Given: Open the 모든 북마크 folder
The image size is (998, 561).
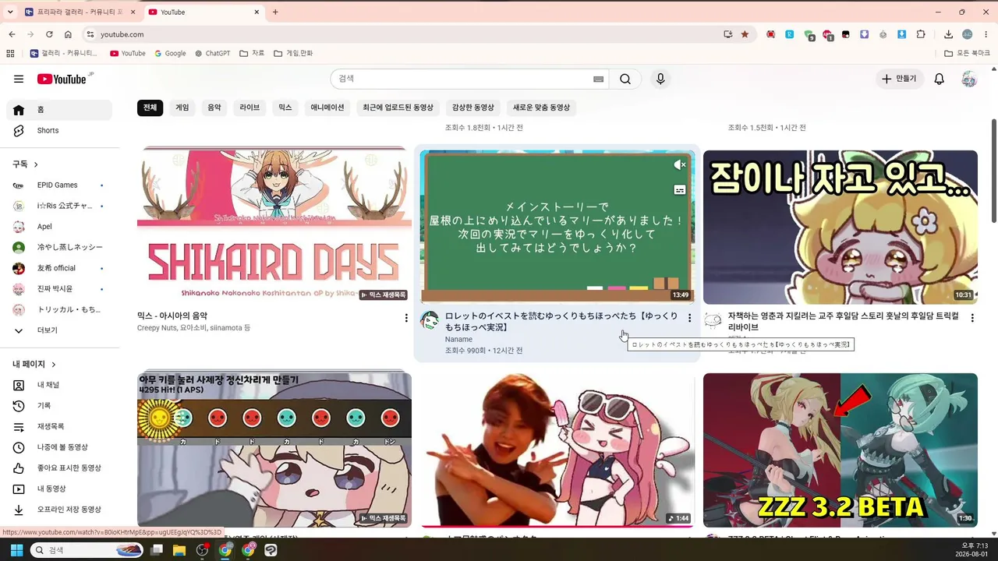Looking at the screenshot, I should coord(967,53).
